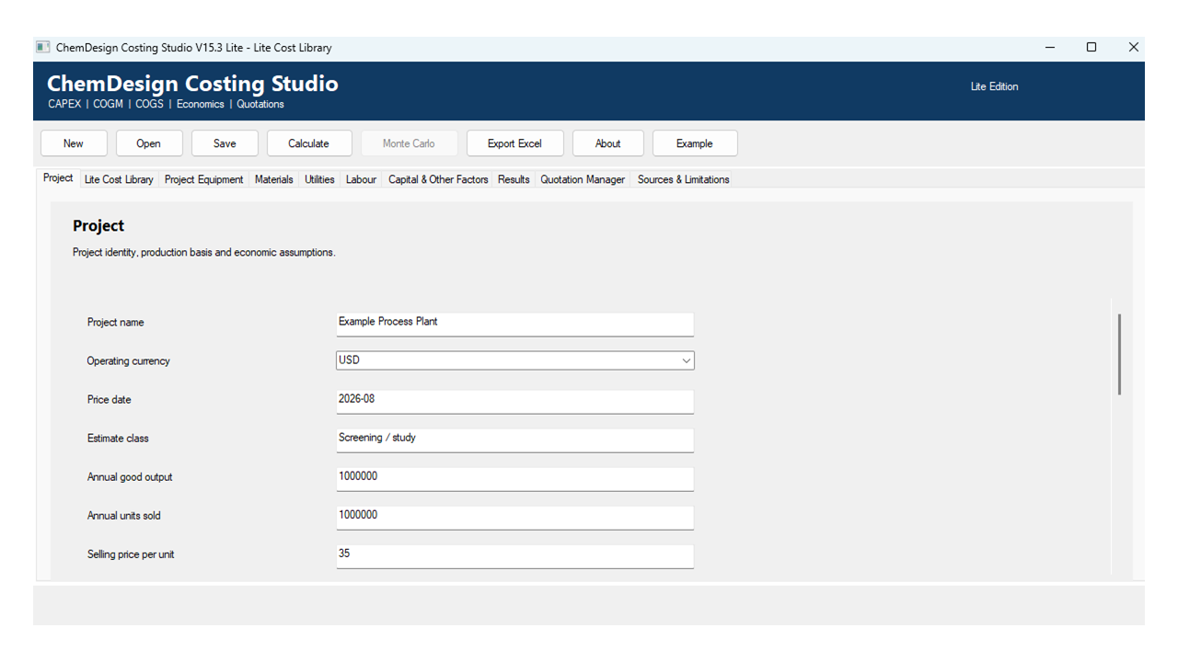Image resolution: width=1178 pixels, height=662 pixels.
Task: Open the About dialog button
Action: point(608,143)
